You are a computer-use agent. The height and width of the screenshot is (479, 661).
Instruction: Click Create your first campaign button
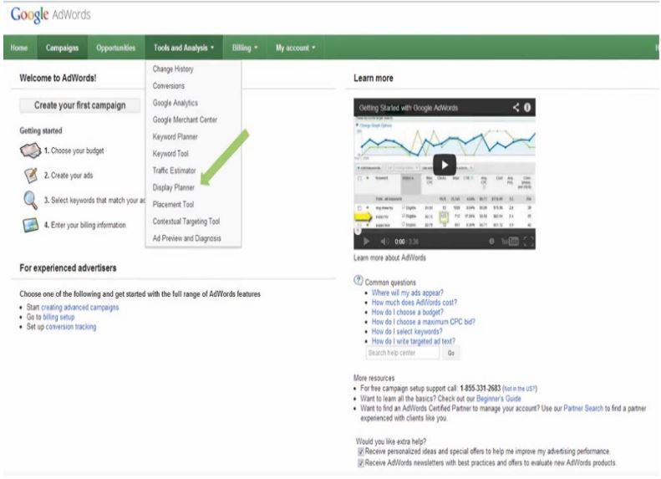tap(79, 105)
